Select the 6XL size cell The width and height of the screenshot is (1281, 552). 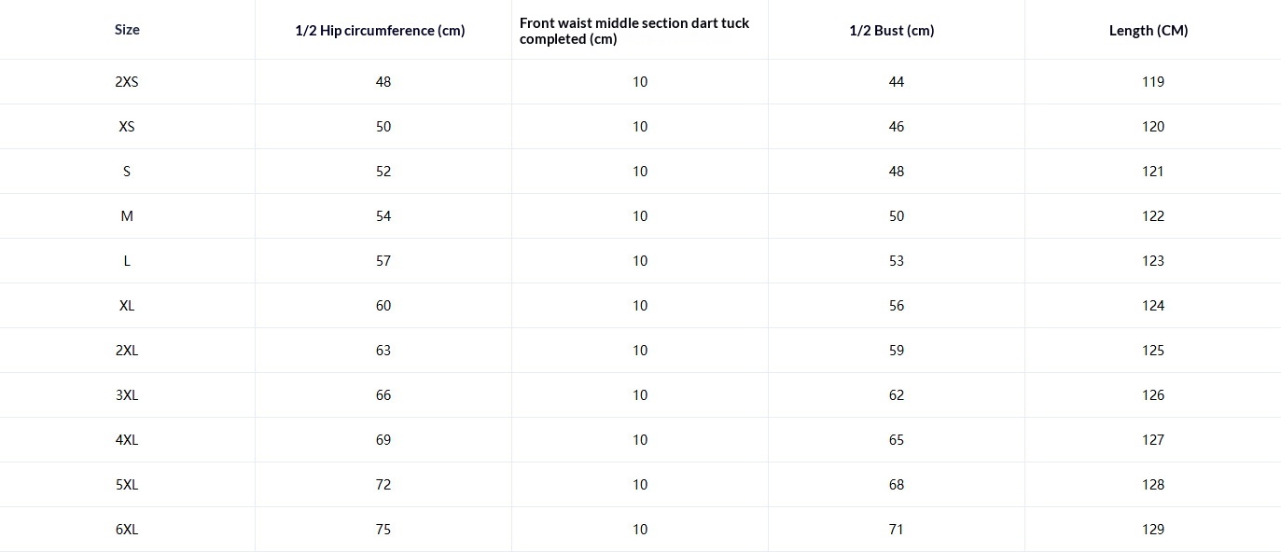pyautogui.click(x=127, y=530)
